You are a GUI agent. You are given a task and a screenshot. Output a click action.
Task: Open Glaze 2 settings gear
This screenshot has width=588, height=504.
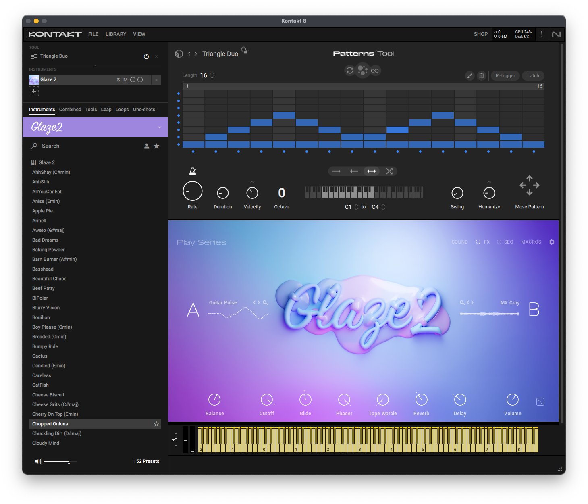552,242
